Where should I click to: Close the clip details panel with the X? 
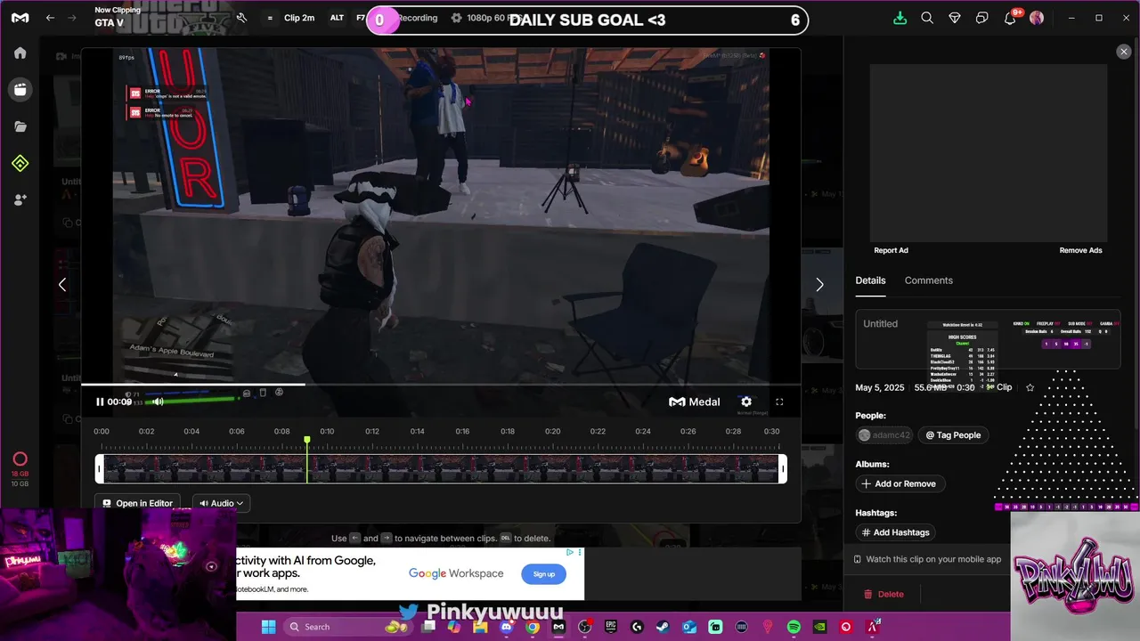[x=1123, y=52]
